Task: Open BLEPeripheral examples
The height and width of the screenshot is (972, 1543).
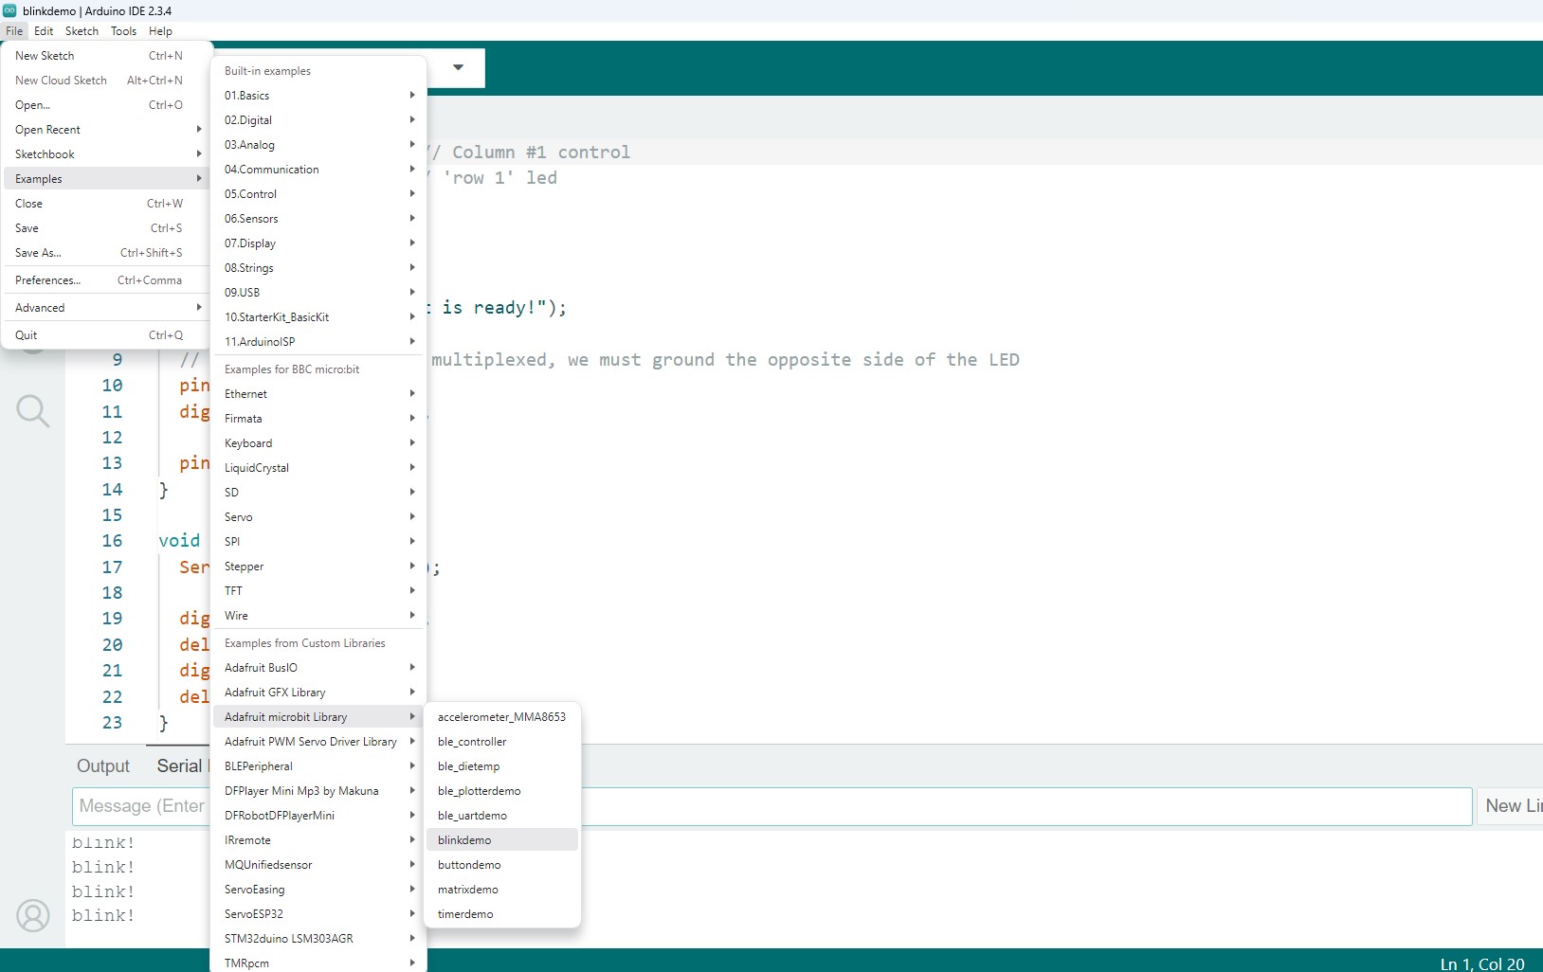Action: (x=318, y=766)
